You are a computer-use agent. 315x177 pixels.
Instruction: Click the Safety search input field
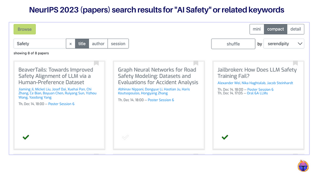pyautogui.click(x=40, y=44)
